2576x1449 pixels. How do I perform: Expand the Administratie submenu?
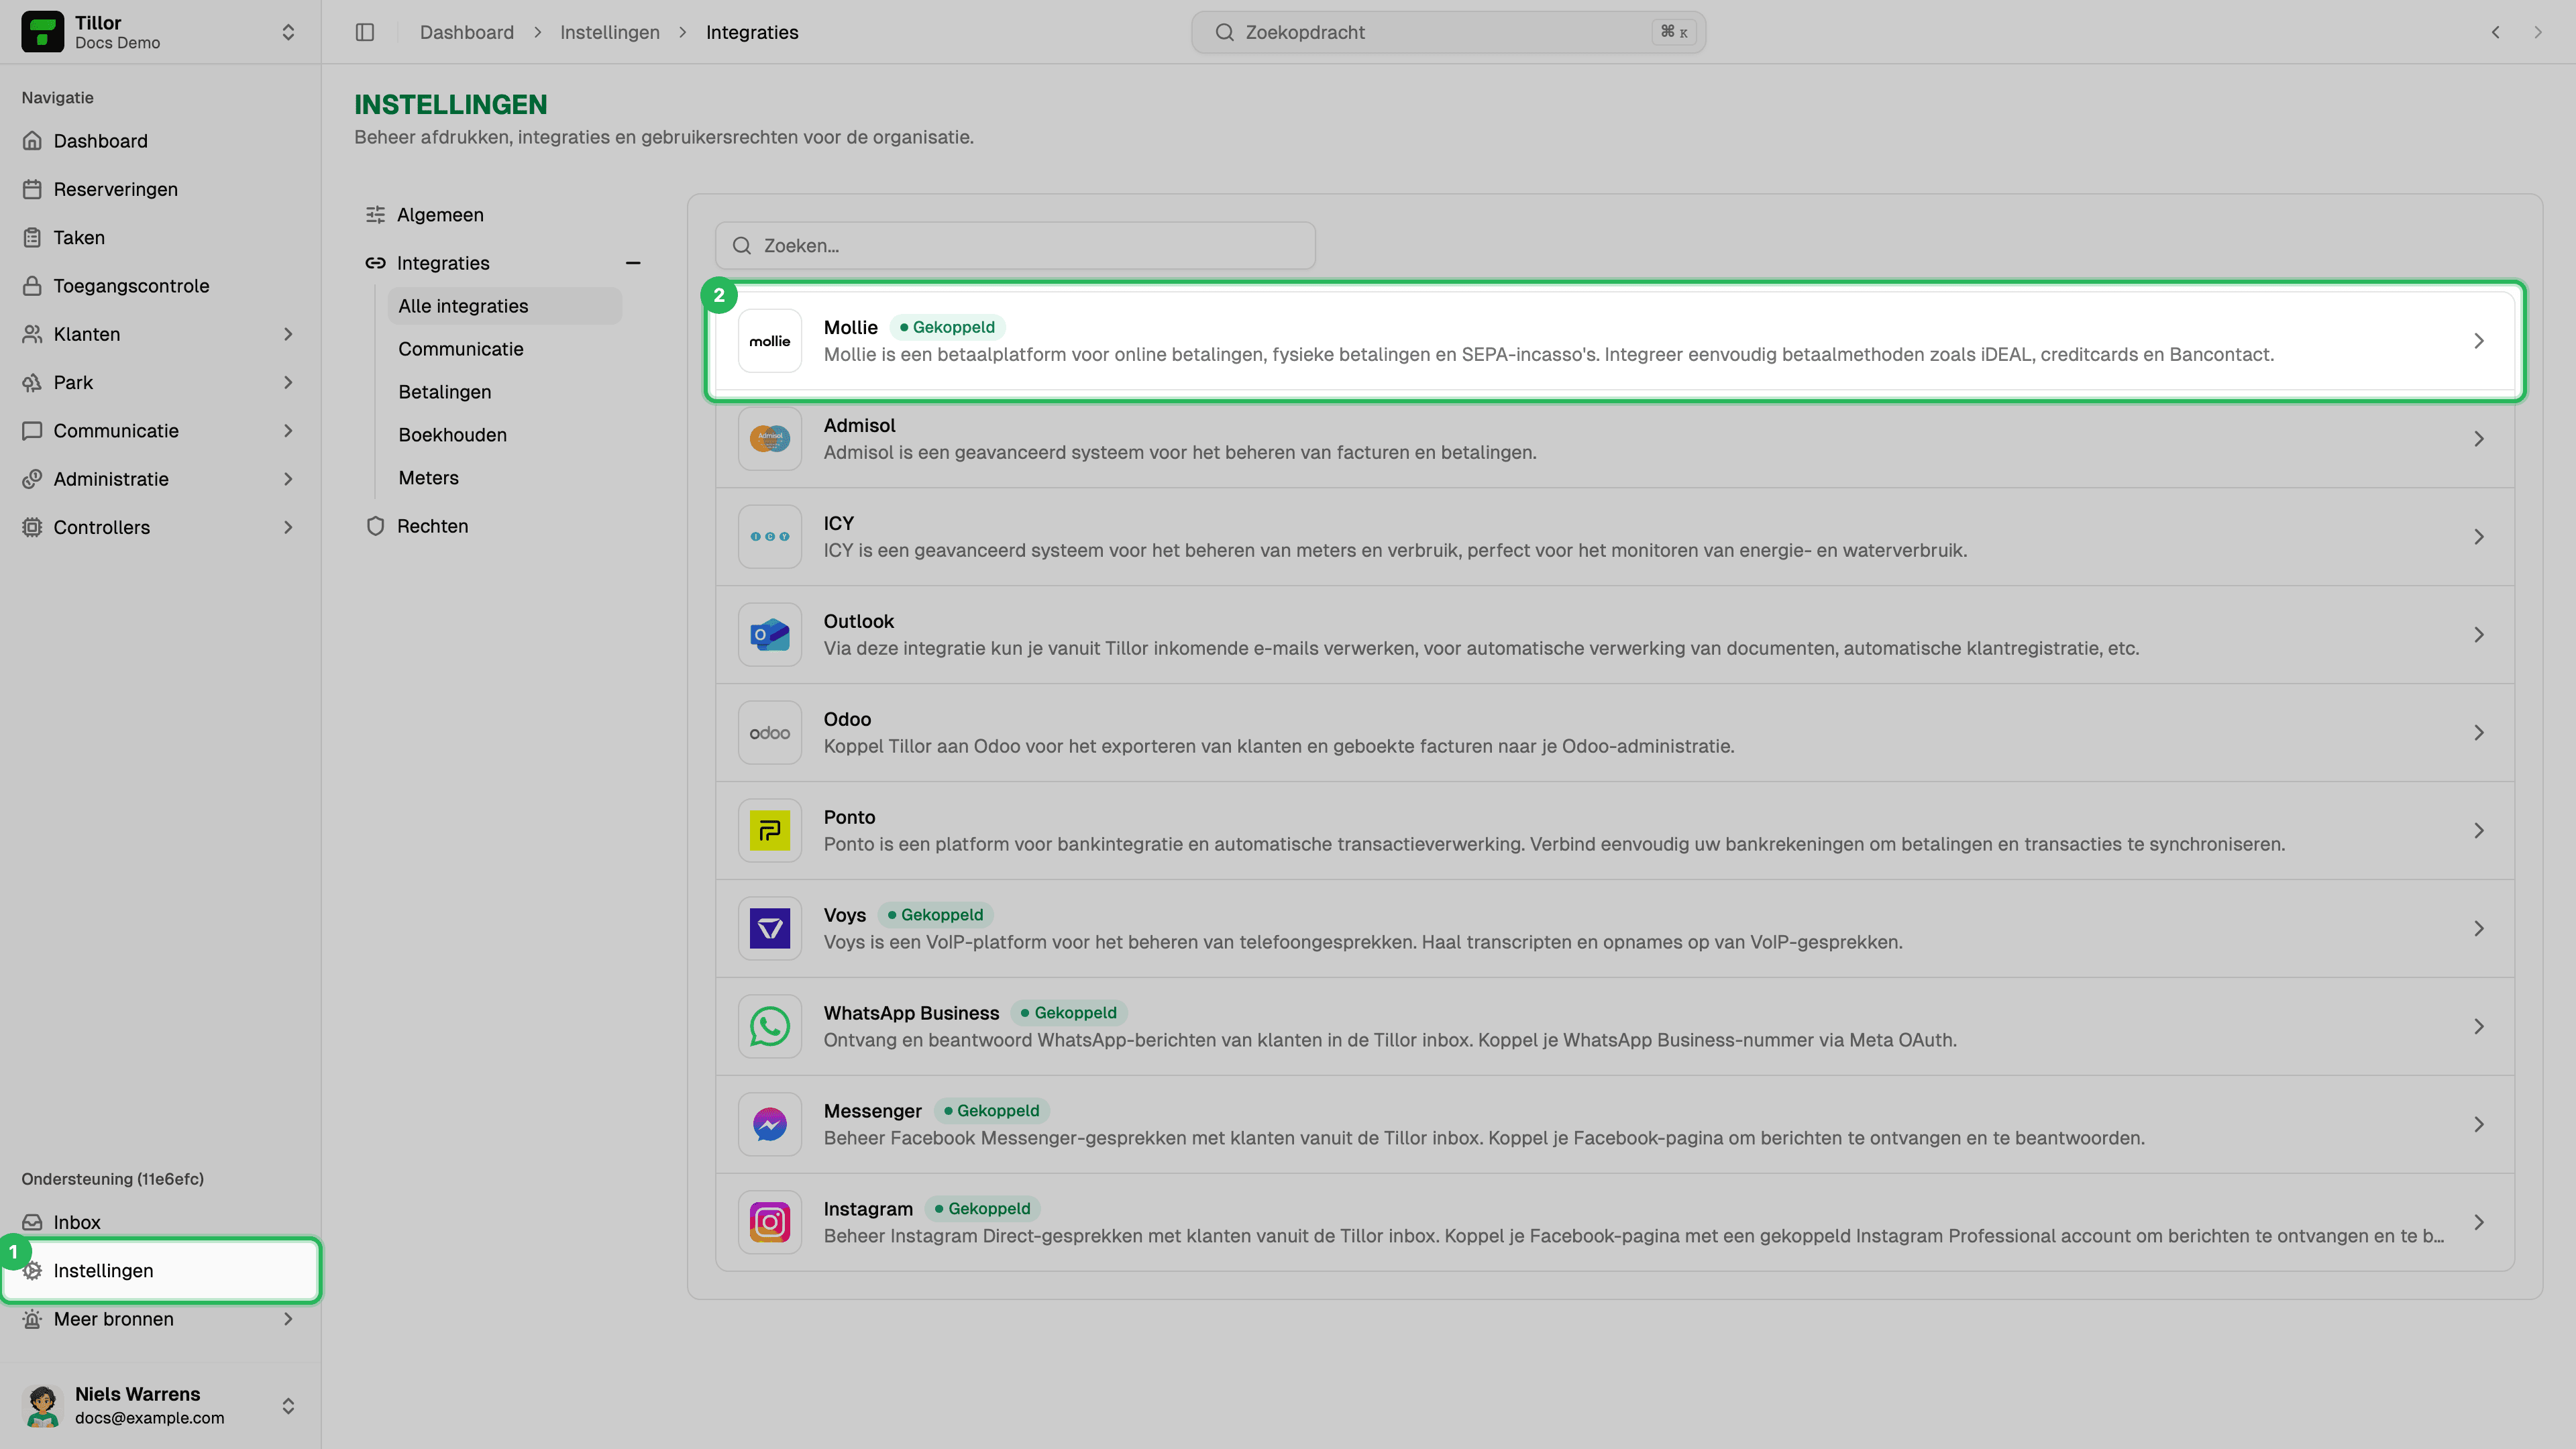point(288,479)
